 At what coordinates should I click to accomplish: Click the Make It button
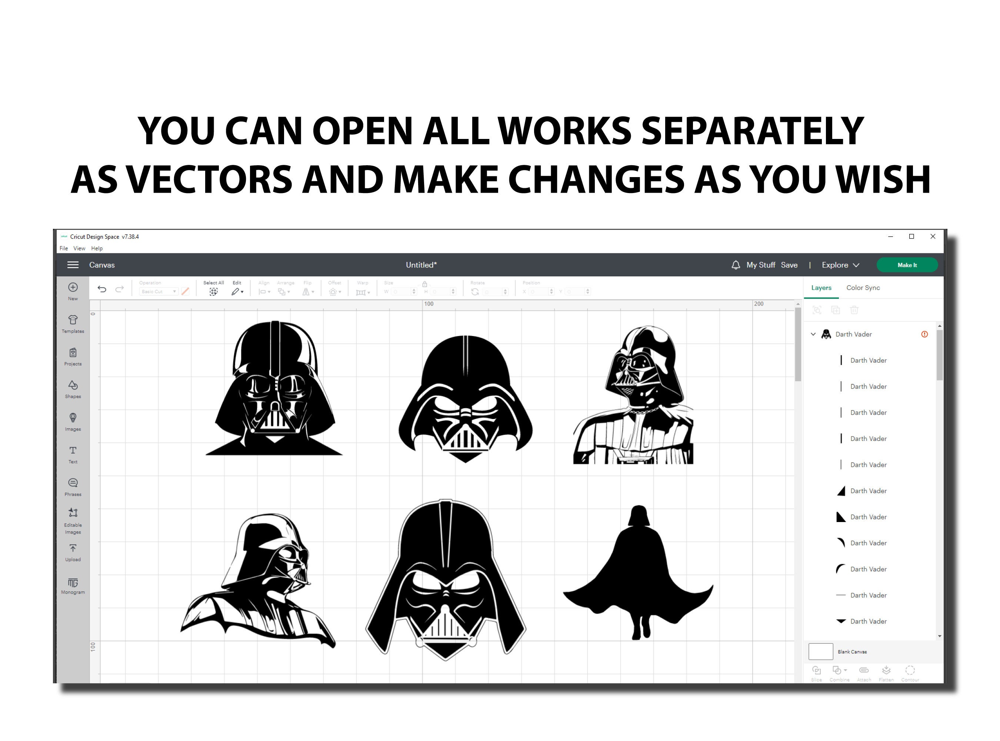pos(907,265)
